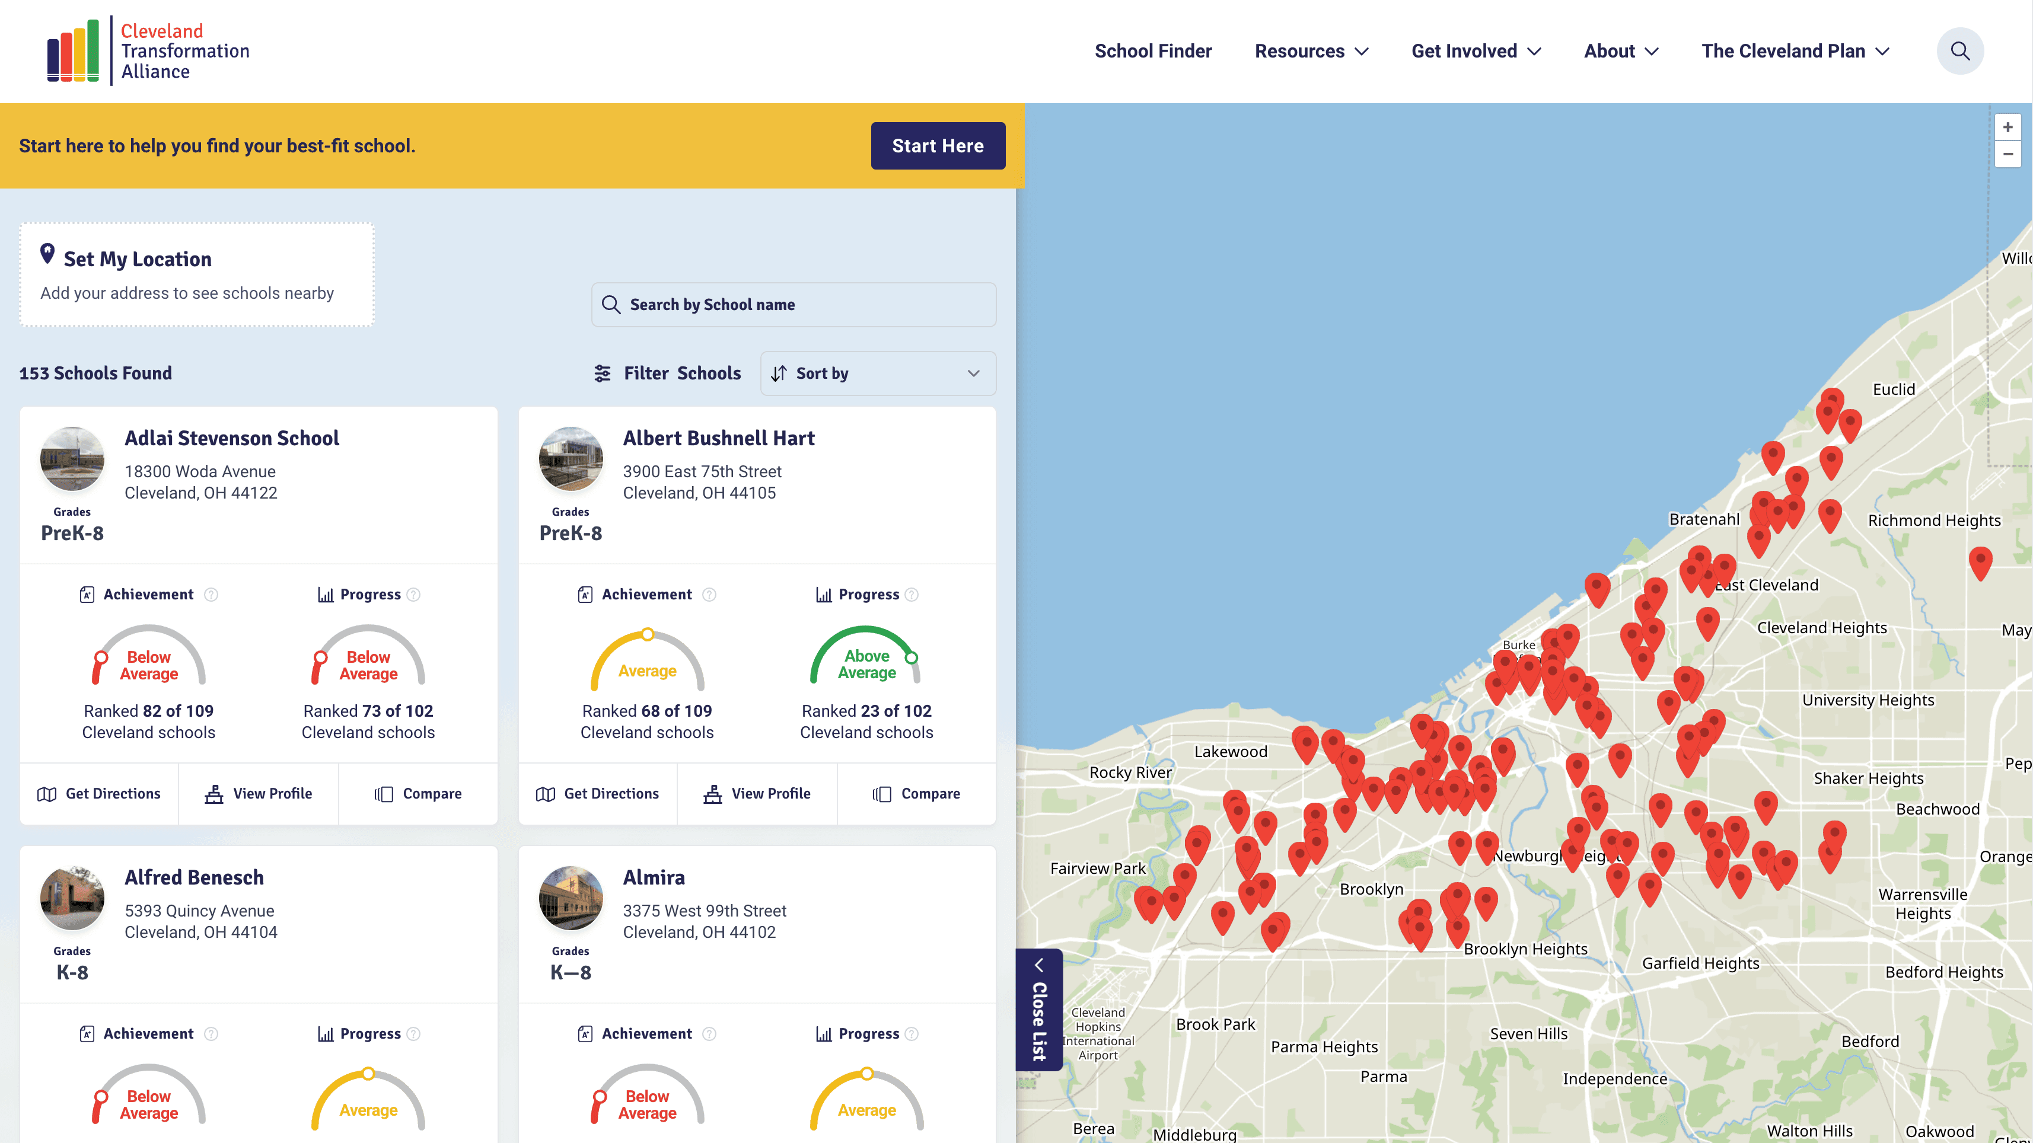This screenshot has width=2033, height=1143.
Task: Open the Sort by dropdown
Action: 878,373
